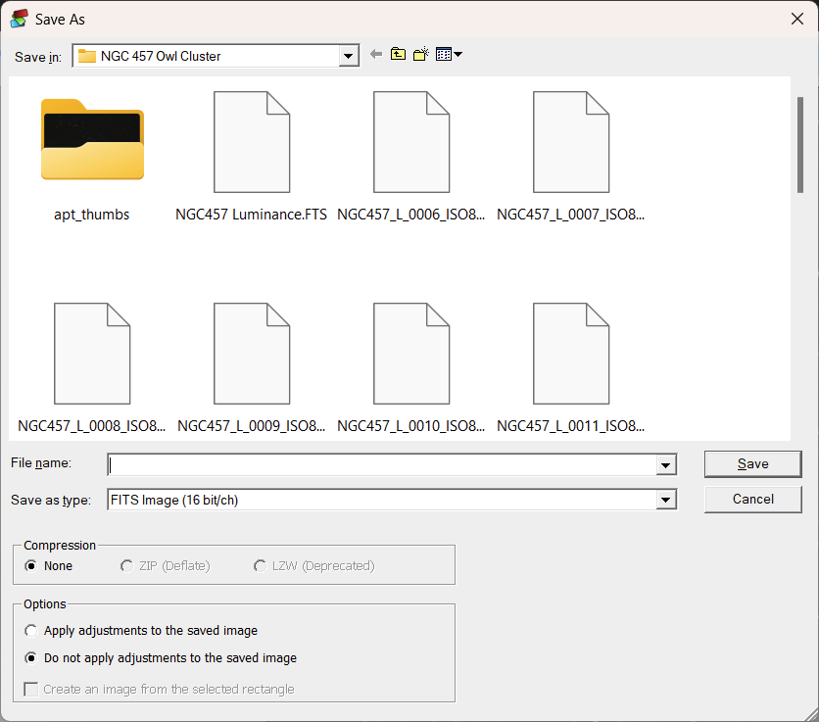Expand the File name history dropdown

[x=666, y=464]
